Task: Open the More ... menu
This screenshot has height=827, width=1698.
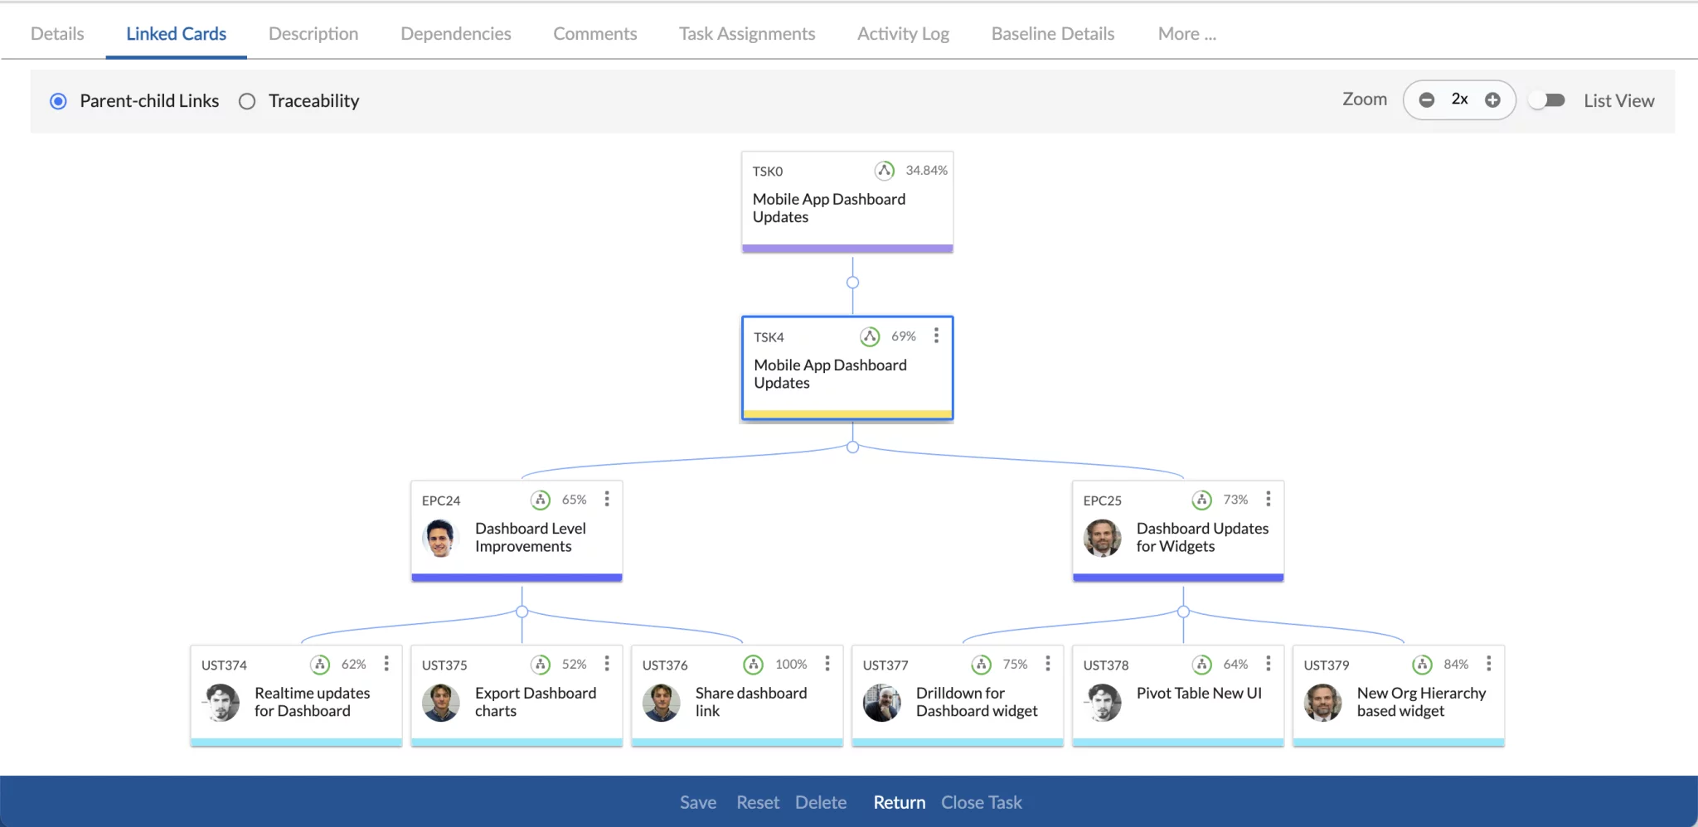Action: (x=1186, y=34)
